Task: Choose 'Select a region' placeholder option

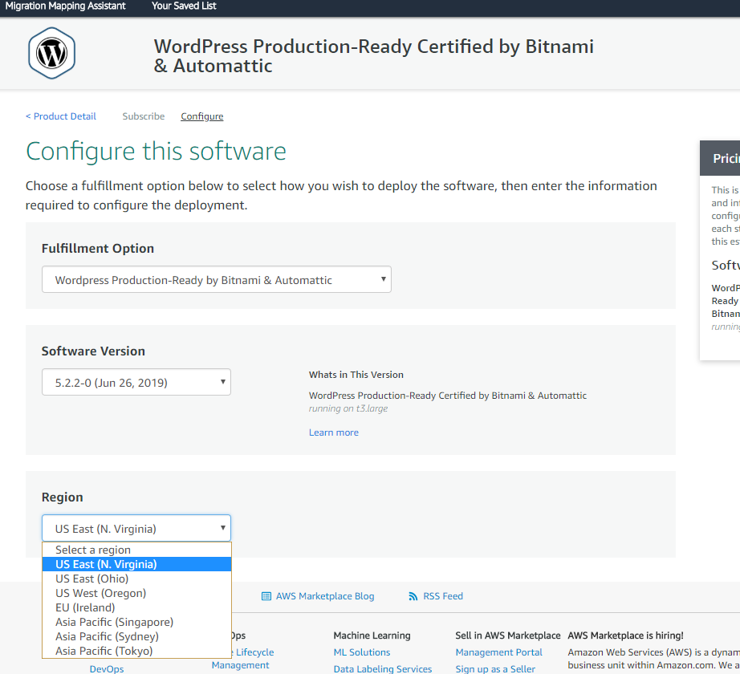Action: pos(137,550)
